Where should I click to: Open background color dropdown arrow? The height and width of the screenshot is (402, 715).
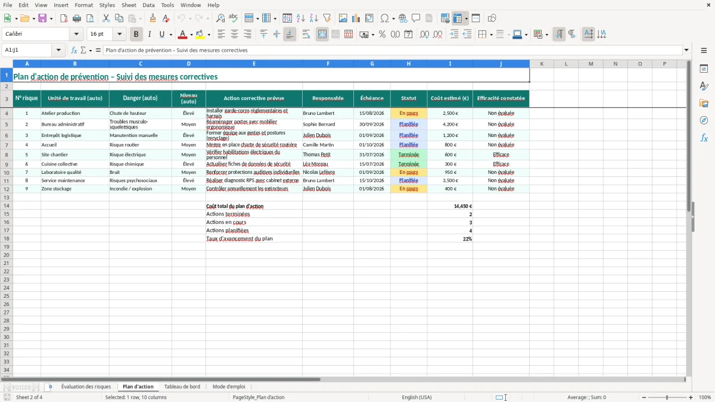[209, 35]
